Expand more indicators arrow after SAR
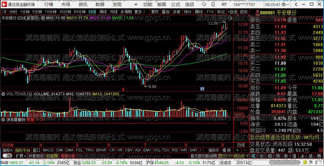324x166 pixels. 200,150
